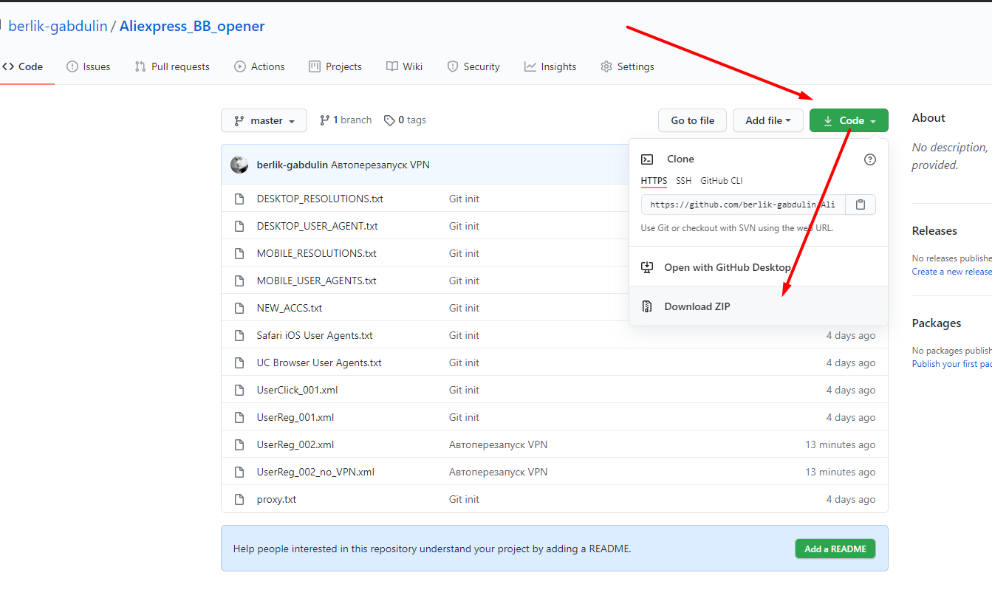The image size is (992, 598).
Task: Open the Wiki tab
Action: tap(404, 66)
